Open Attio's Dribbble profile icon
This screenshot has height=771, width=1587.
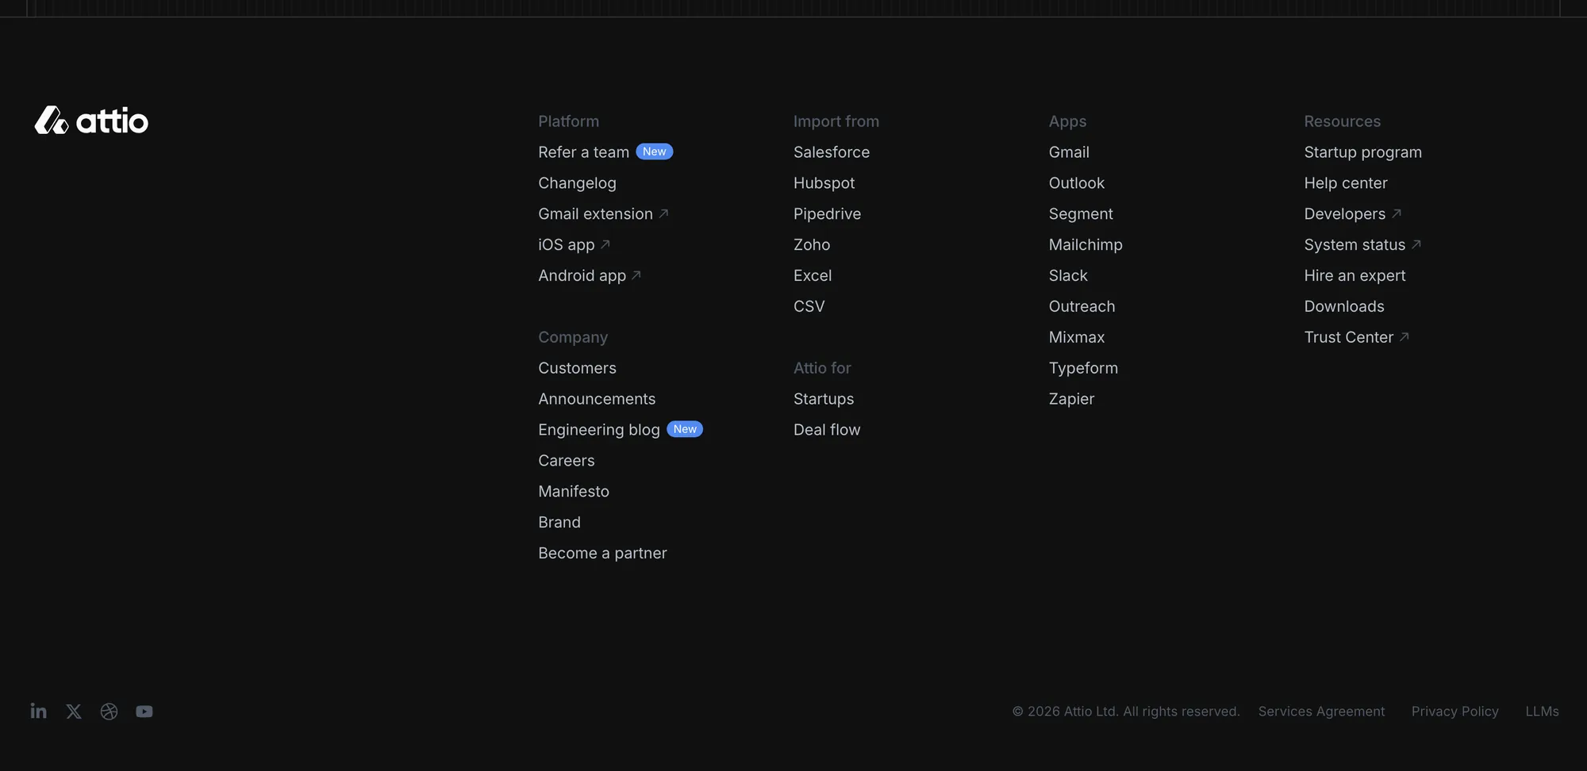109,712
